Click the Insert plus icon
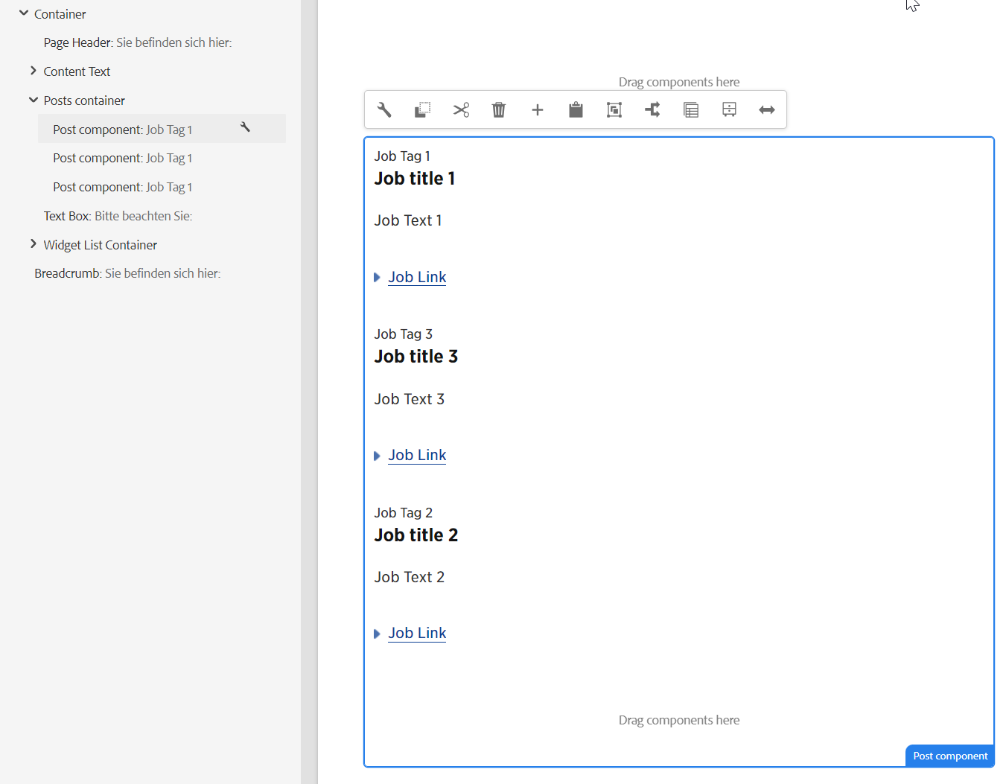This screenshot has height=784, width=1006. pos(538,109)
